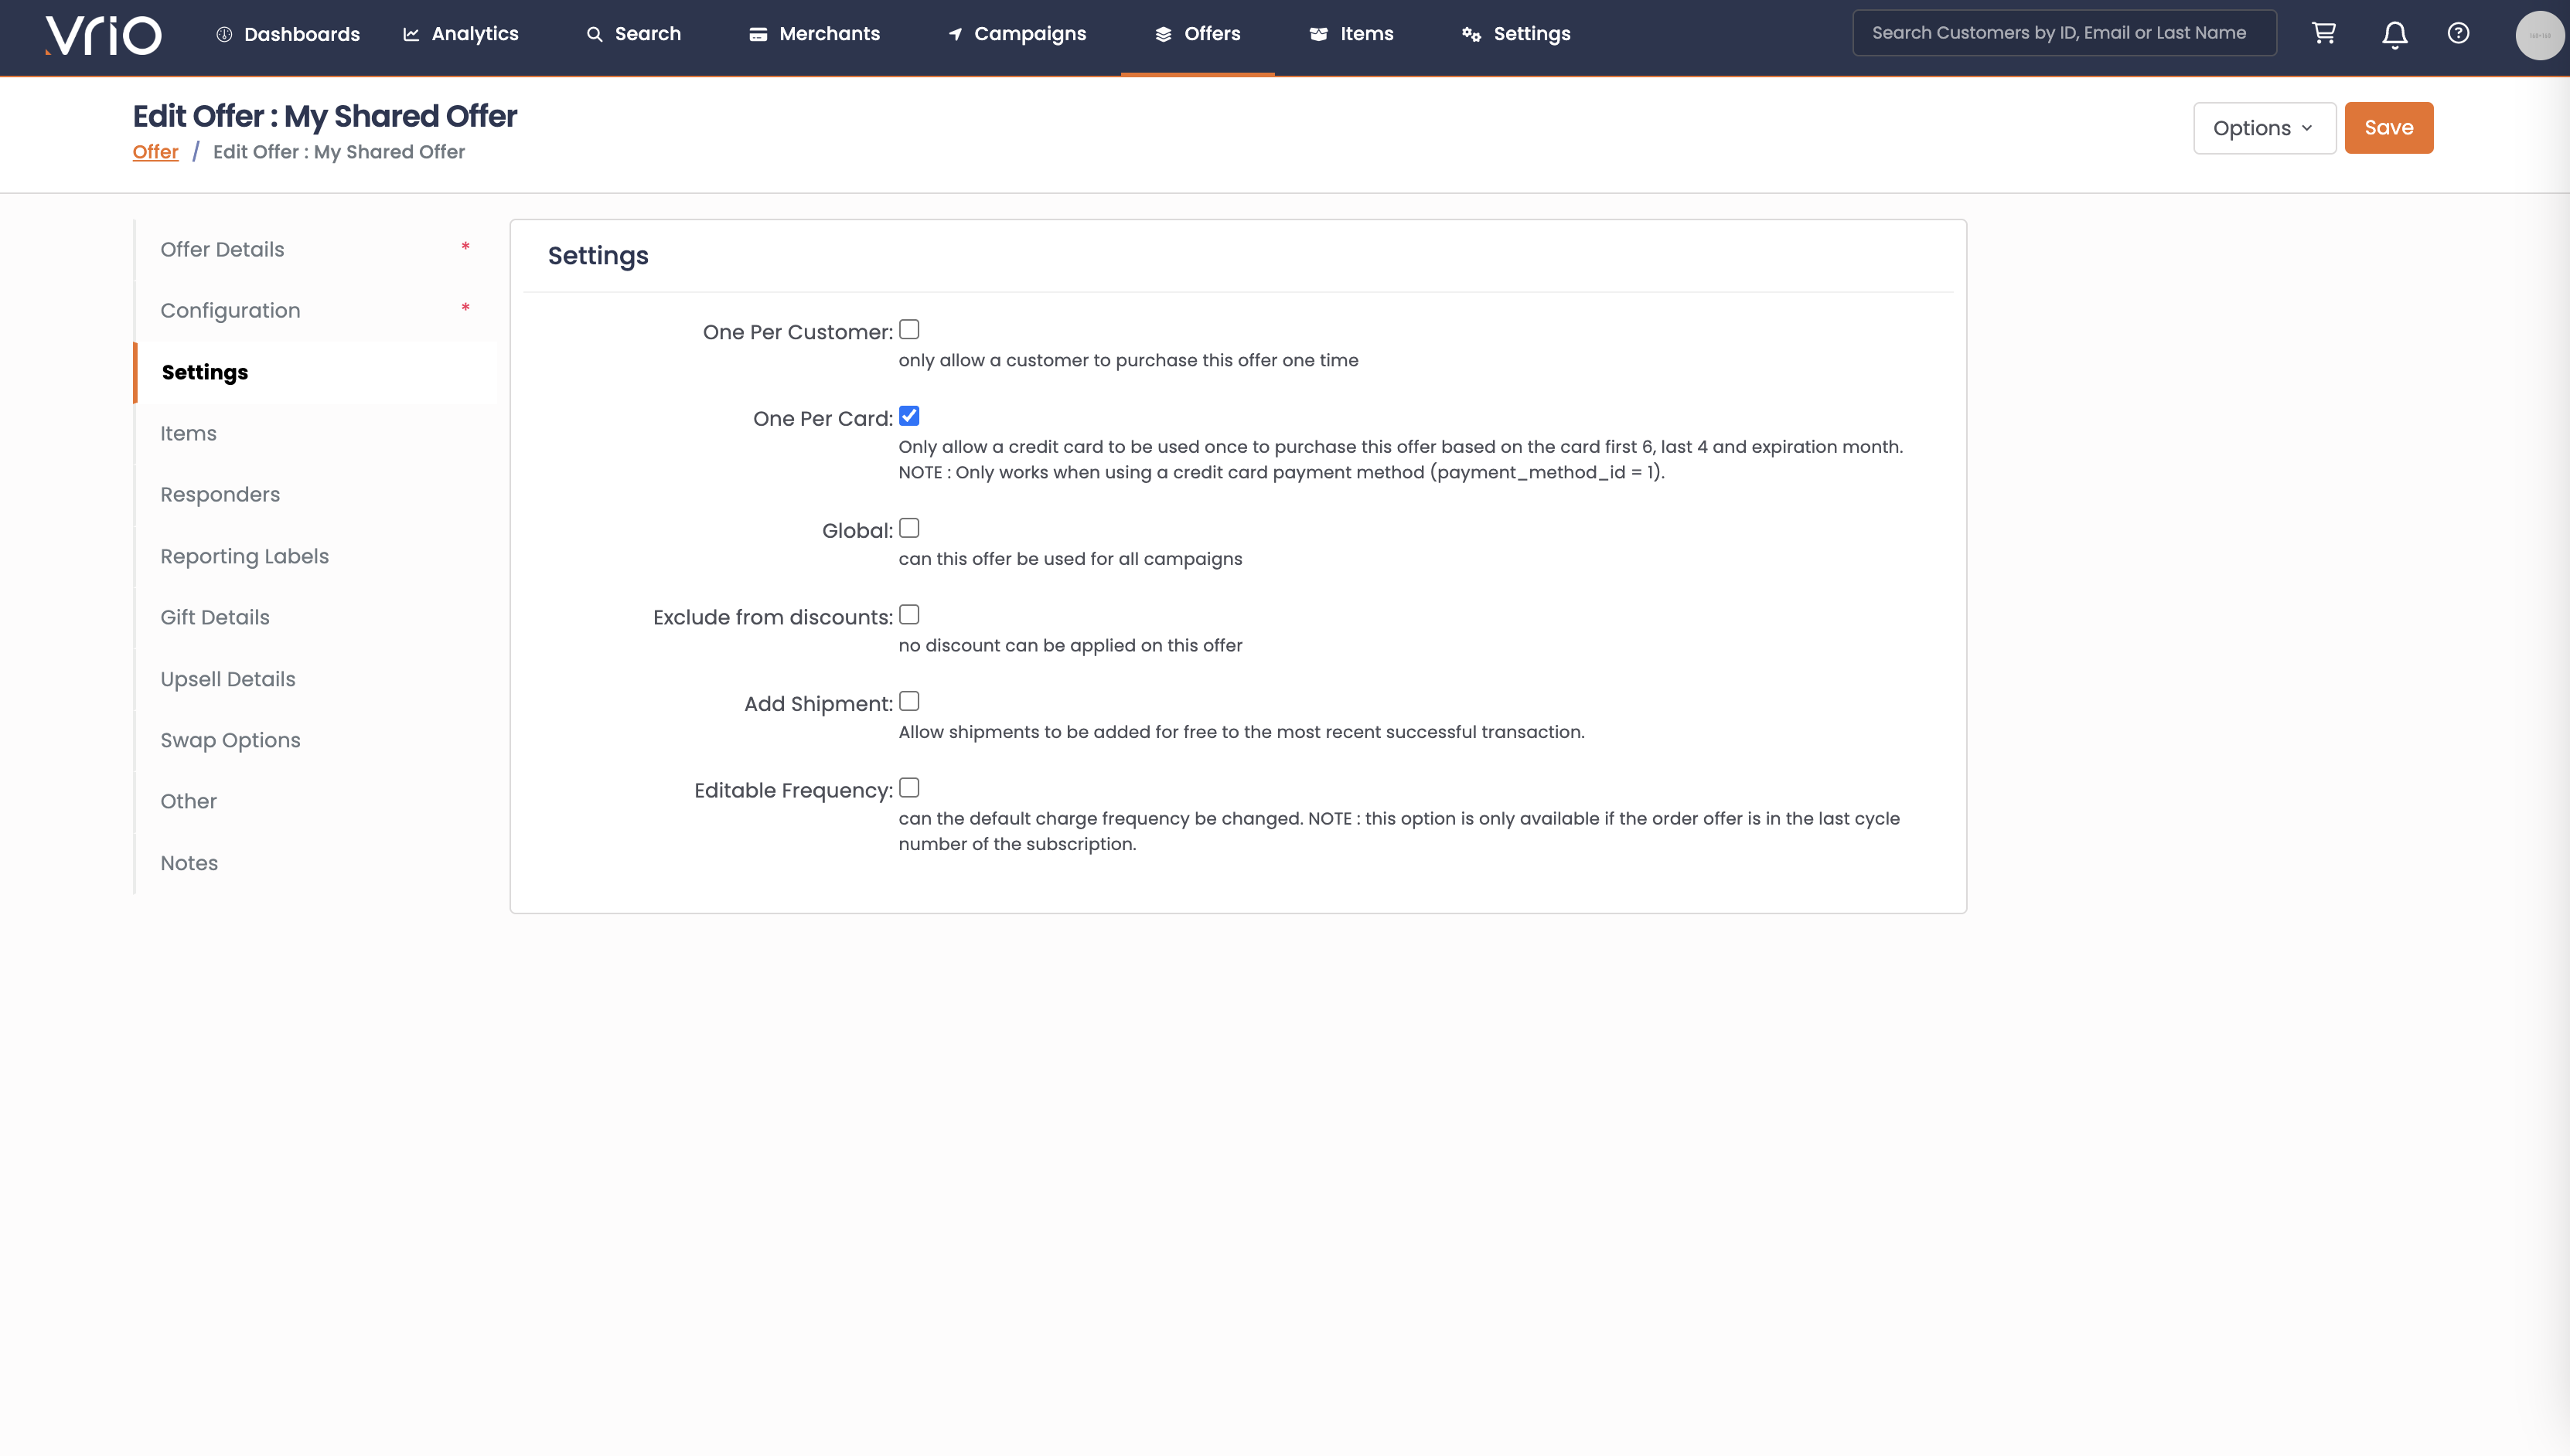The image size is (2570, 1456).
Task: Go to Analytics in the navbar
Action: (x=461, y=34)
